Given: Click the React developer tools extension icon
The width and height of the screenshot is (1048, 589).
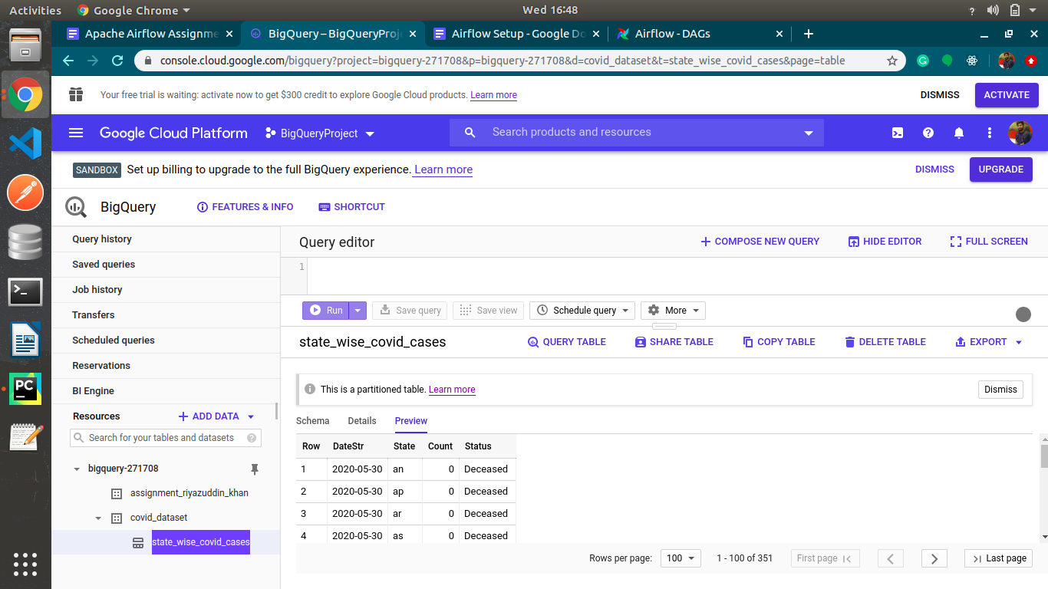Looking at the screenshot, I should [972, 61].
